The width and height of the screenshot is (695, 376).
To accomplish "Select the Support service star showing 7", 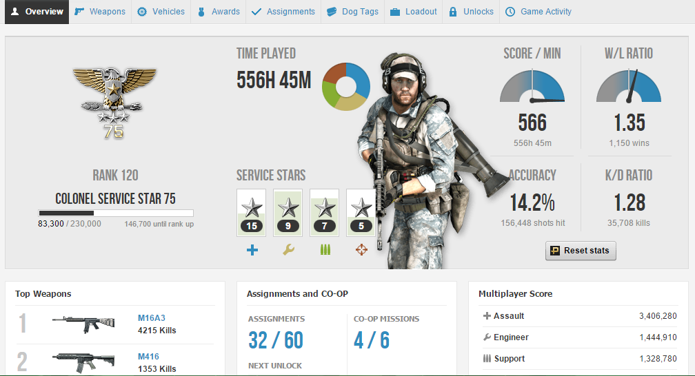I will (325, 213).
